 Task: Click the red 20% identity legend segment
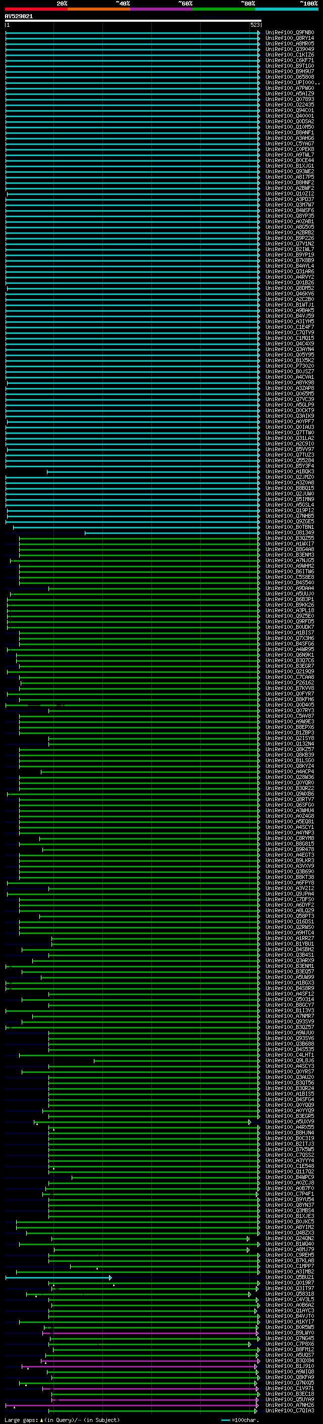[x=36, y=9]
